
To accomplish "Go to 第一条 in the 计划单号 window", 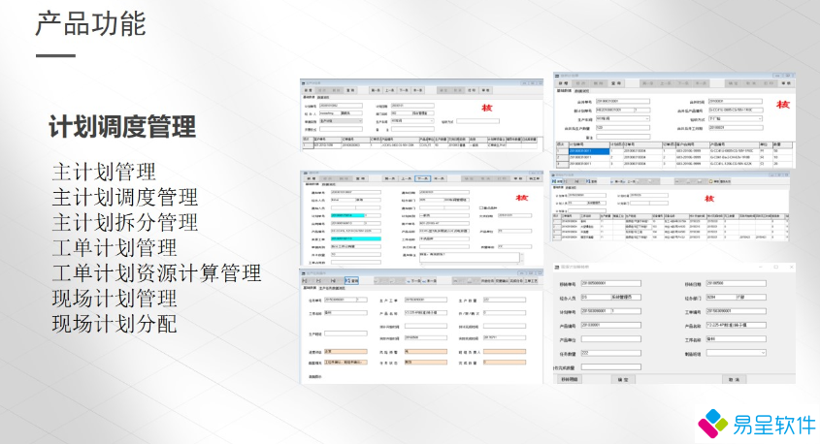I will 376,90.
